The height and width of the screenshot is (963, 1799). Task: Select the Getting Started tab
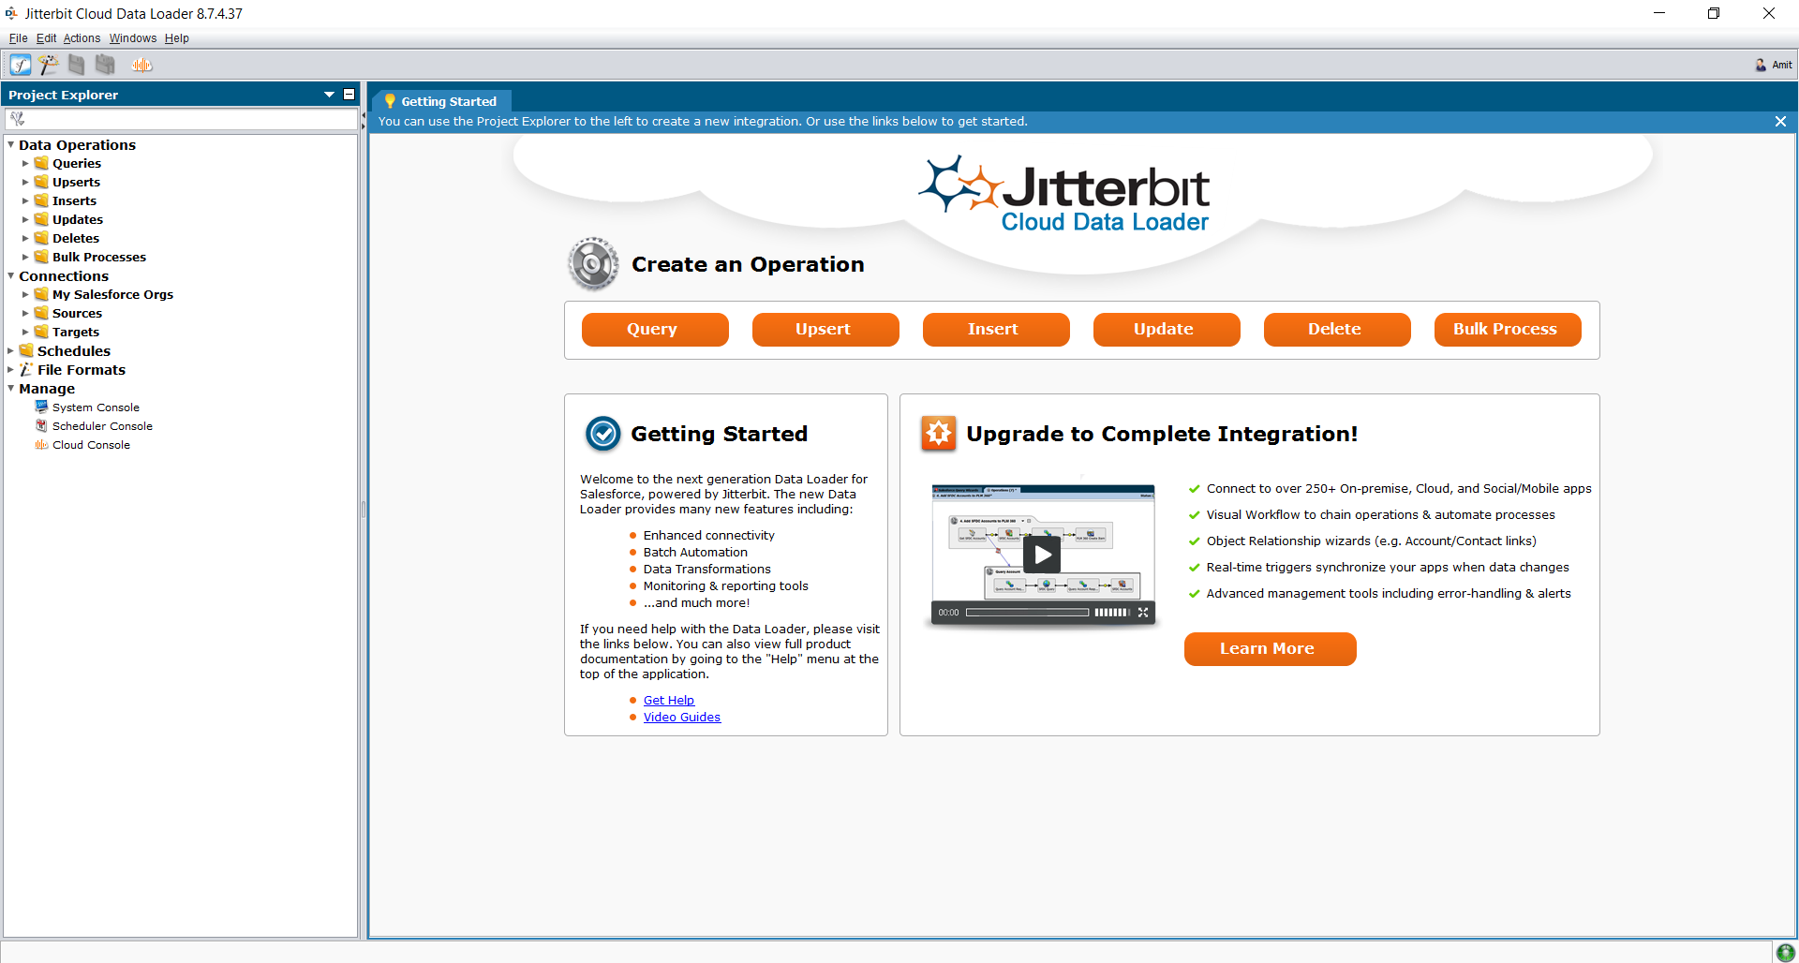448,101
